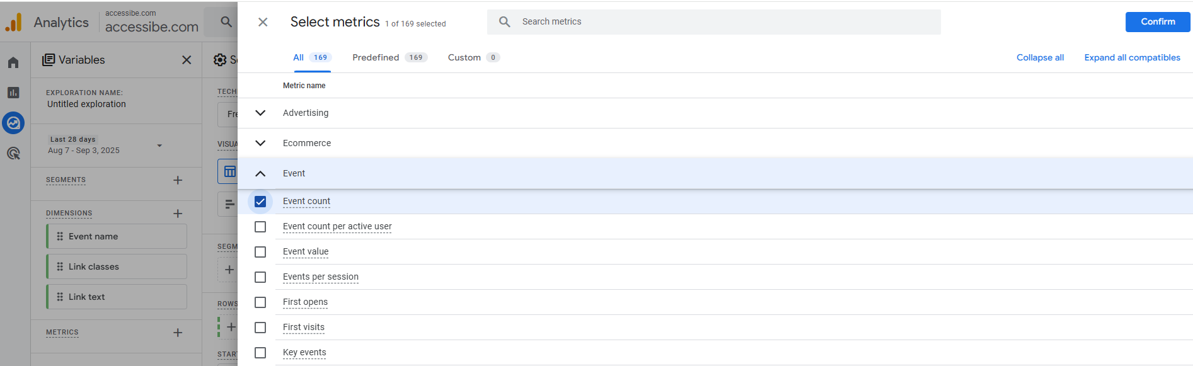Viewport: 1193px width, 366px height.
Task: Confirm the metric selection
Action: 1158,22
